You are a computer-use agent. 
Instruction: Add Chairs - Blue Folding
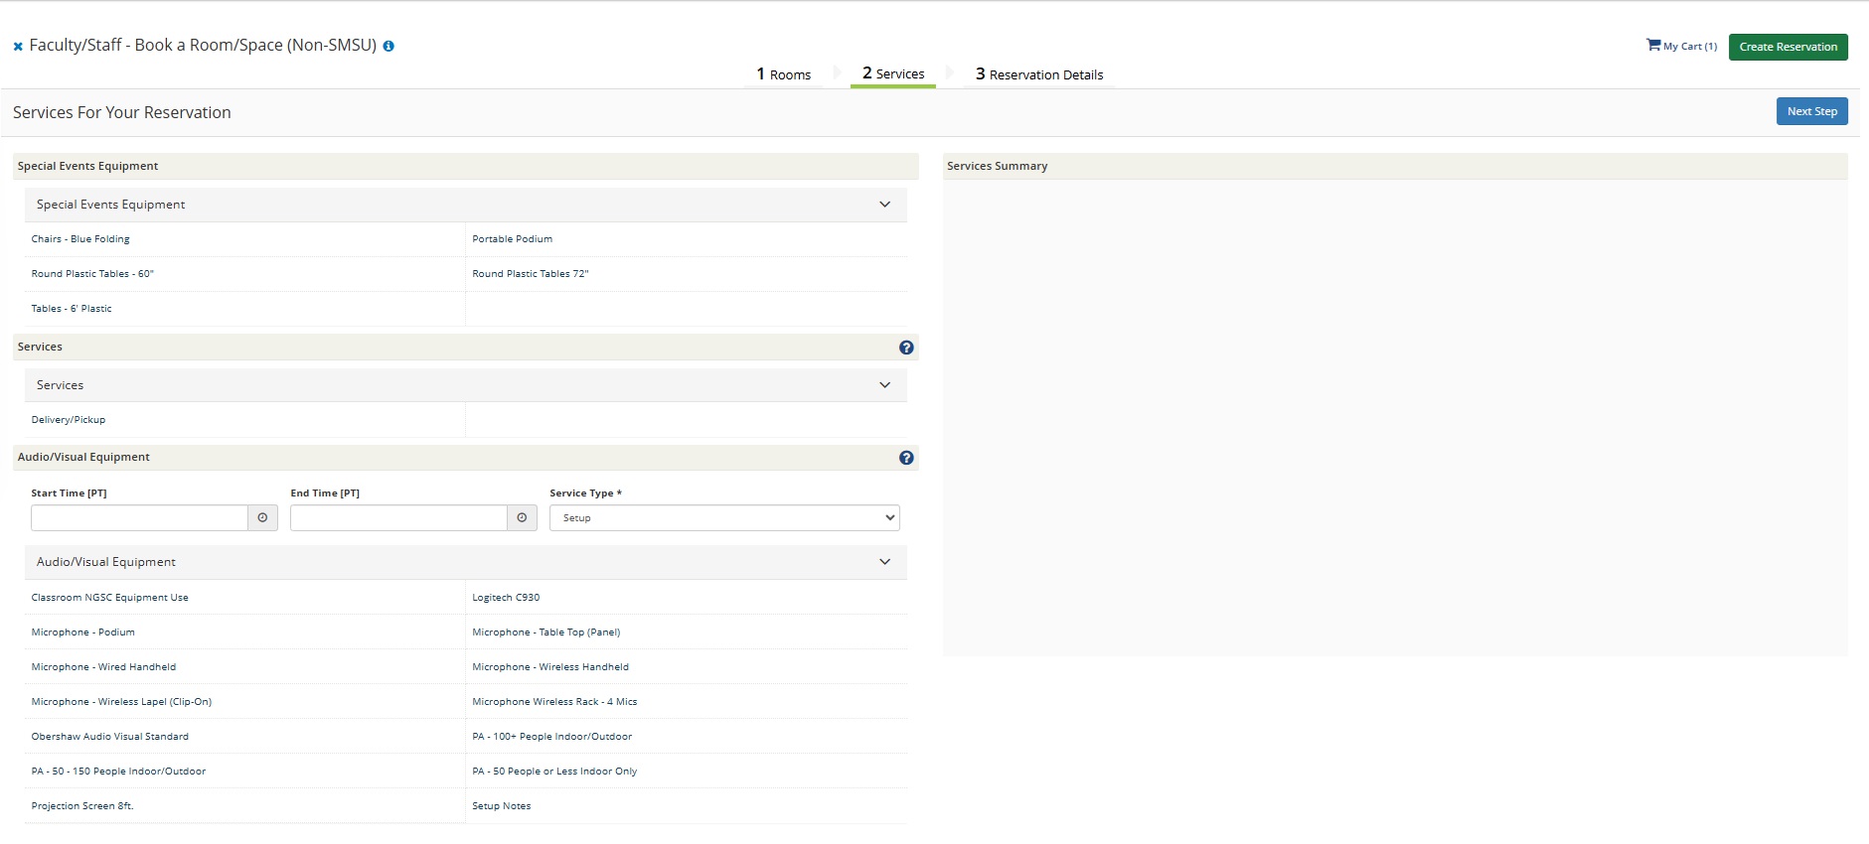point(80,239)
